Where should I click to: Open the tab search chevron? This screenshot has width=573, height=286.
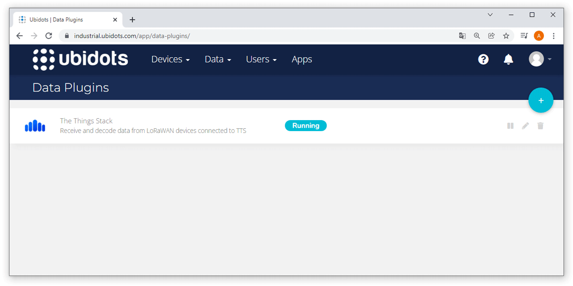point(490,15)
